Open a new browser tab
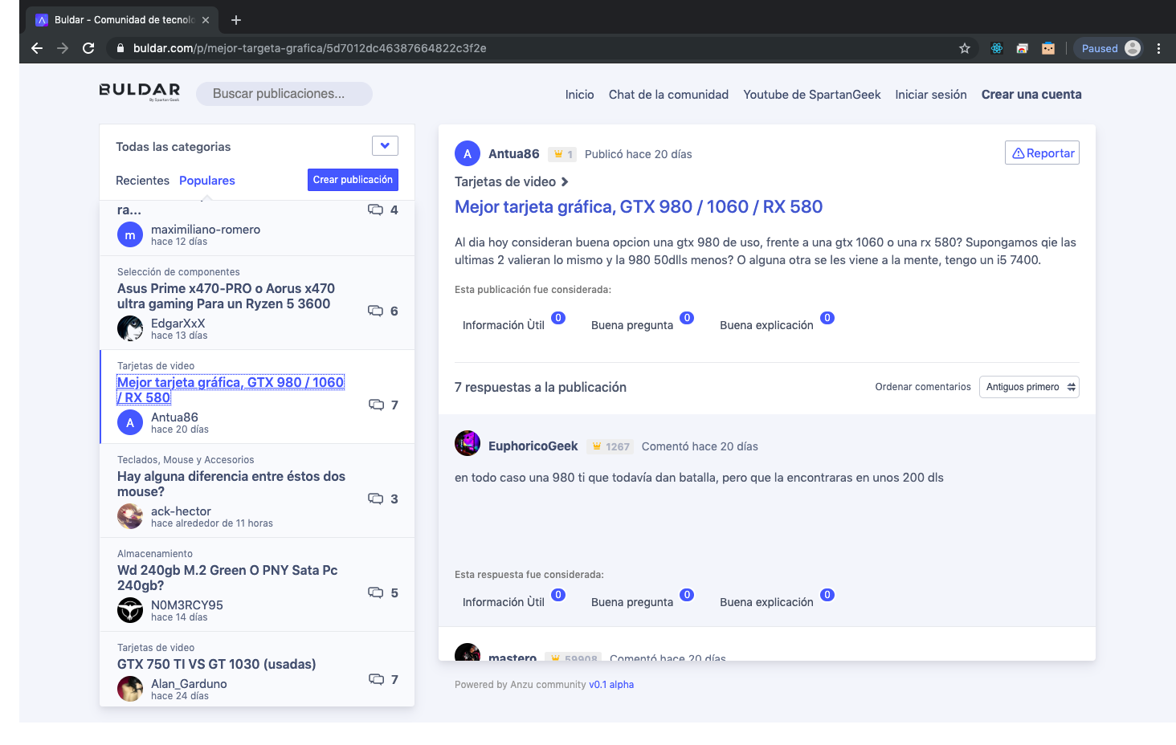The height and width of the screenshot is (745, 1176). coord(236,20)
